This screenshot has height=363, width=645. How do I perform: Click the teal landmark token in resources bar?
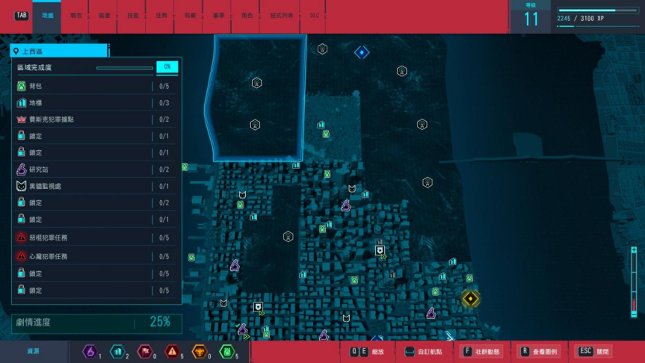tap(117, 352)
